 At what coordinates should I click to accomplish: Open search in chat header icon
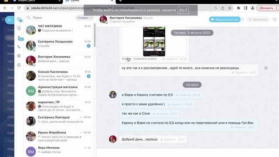click(x=275, y=19)
